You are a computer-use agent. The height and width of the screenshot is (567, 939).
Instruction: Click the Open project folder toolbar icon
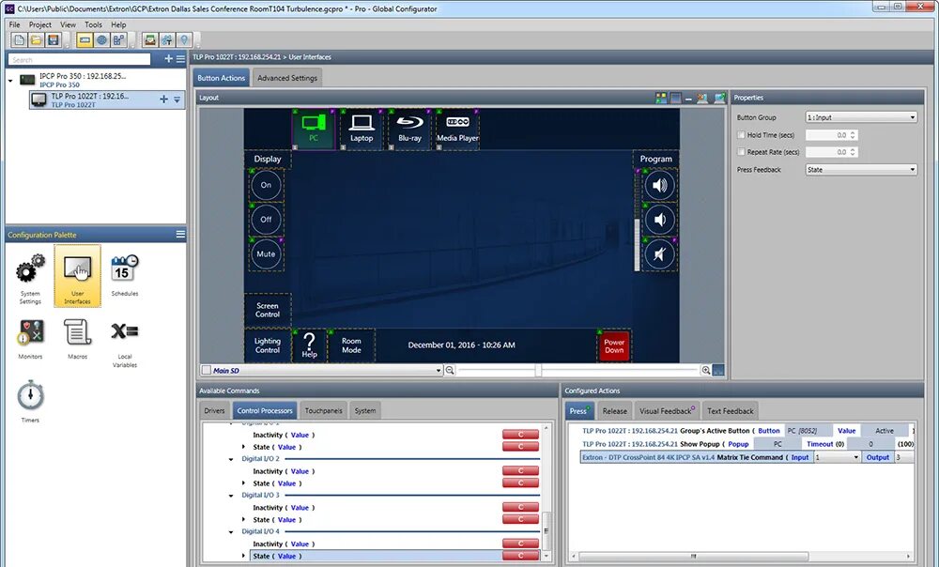click(x=36, y=40)
